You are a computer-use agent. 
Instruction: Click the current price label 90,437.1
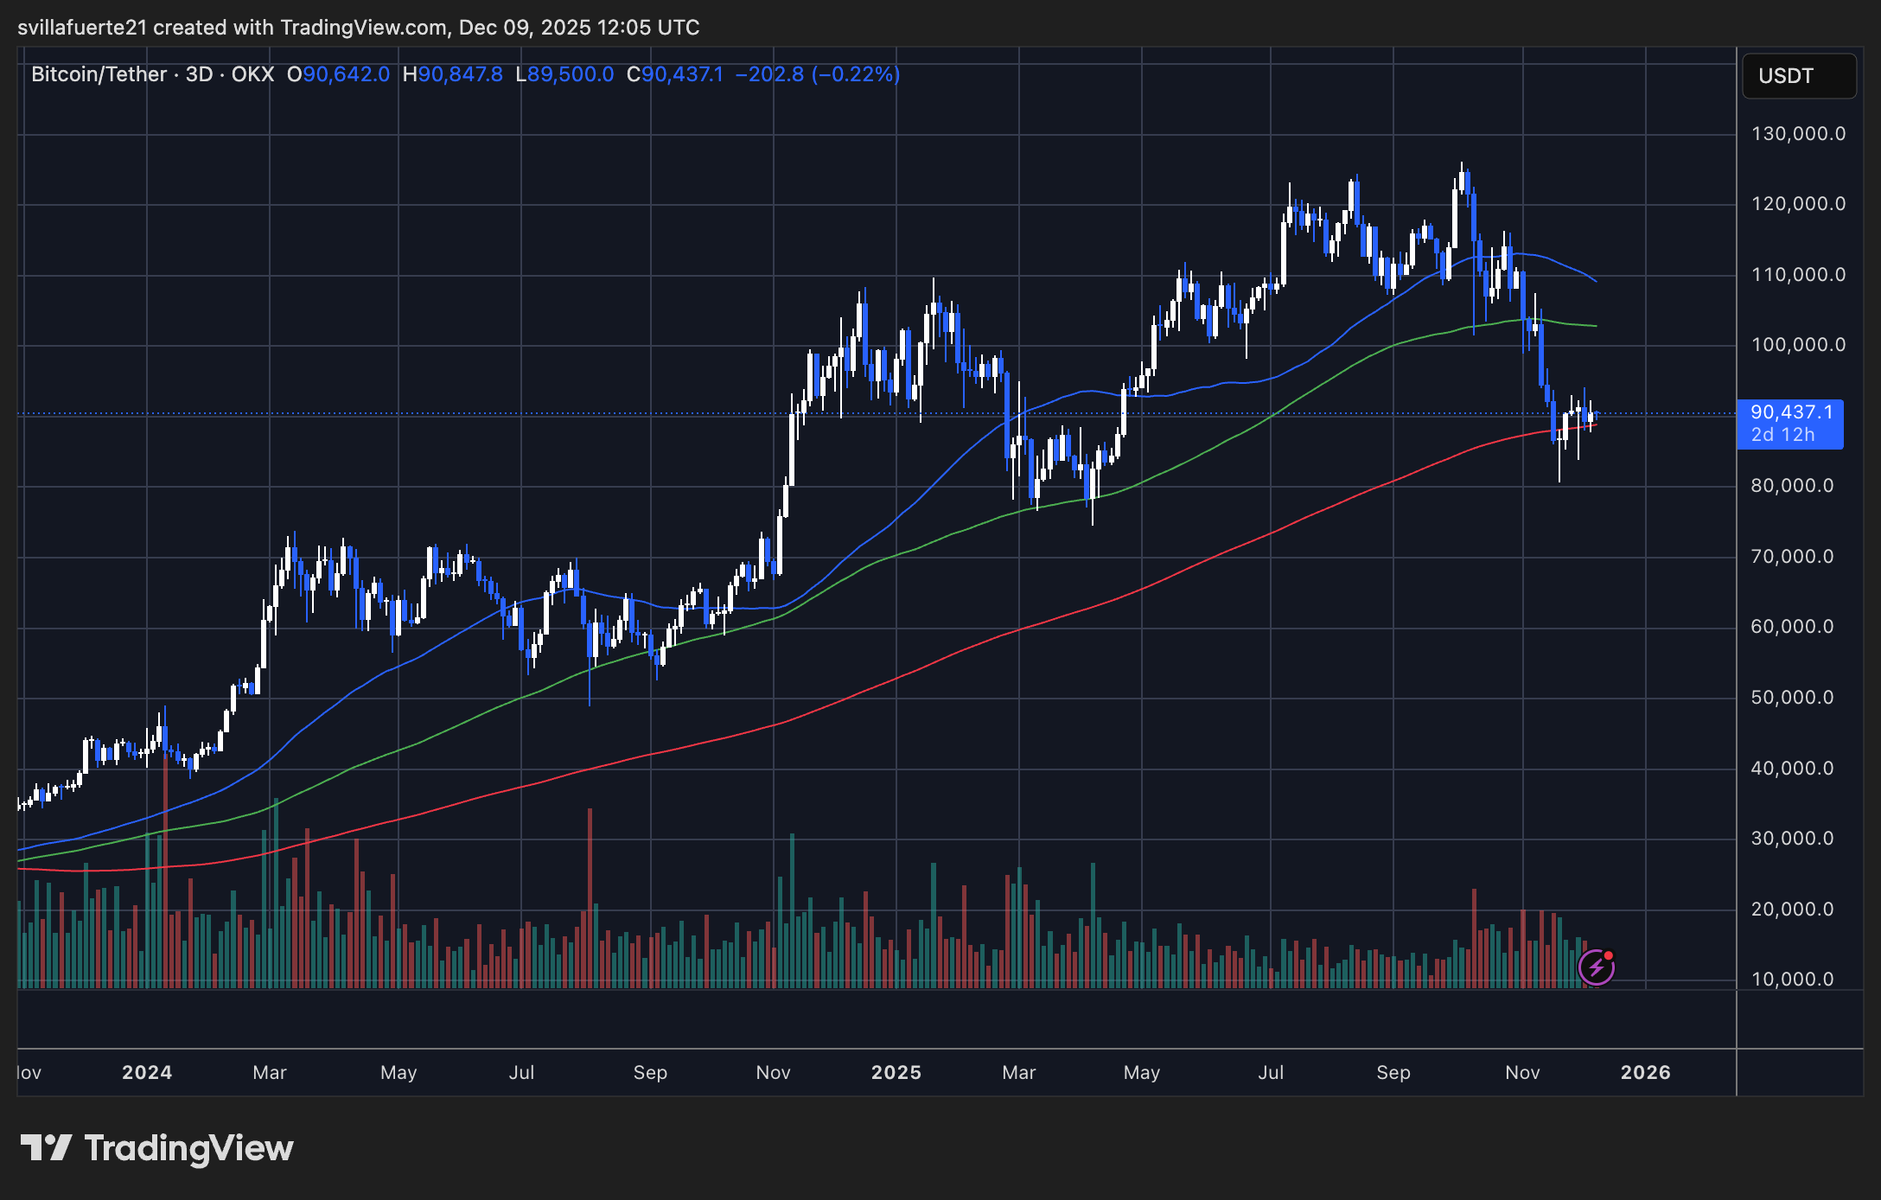[1790, 412]
